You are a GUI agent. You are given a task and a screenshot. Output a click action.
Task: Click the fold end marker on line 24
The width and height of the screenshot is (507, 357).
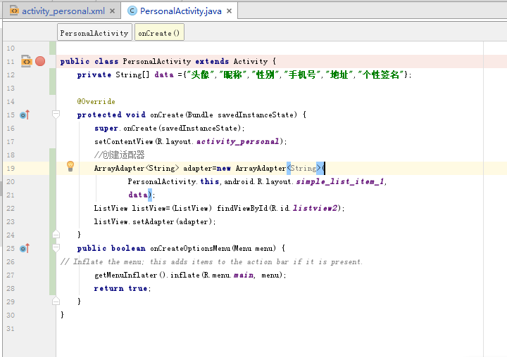(56, 234)
